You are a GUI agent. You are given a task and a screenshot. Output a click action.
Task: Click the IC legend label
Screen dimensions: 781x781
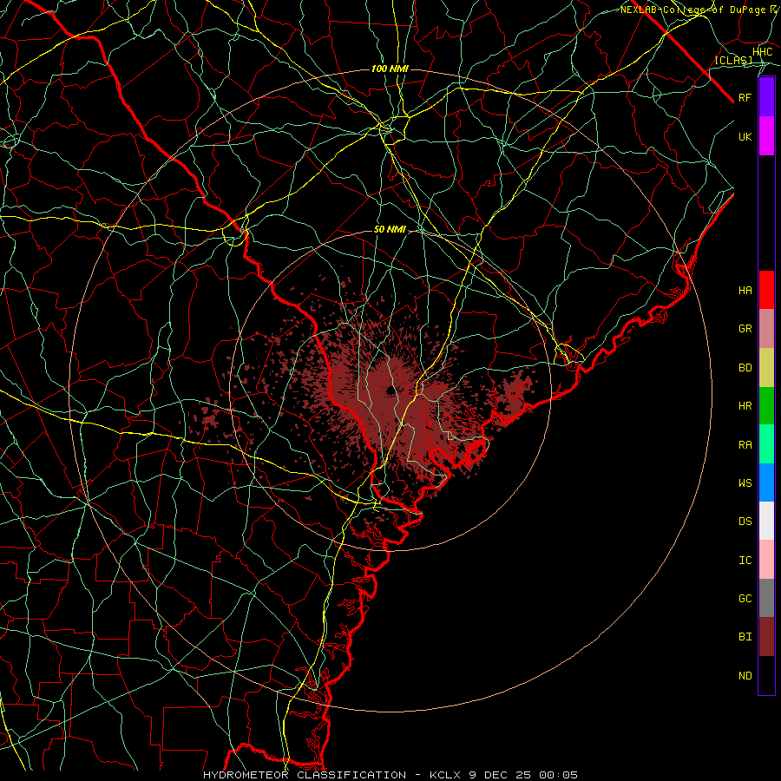pos(745,561)
